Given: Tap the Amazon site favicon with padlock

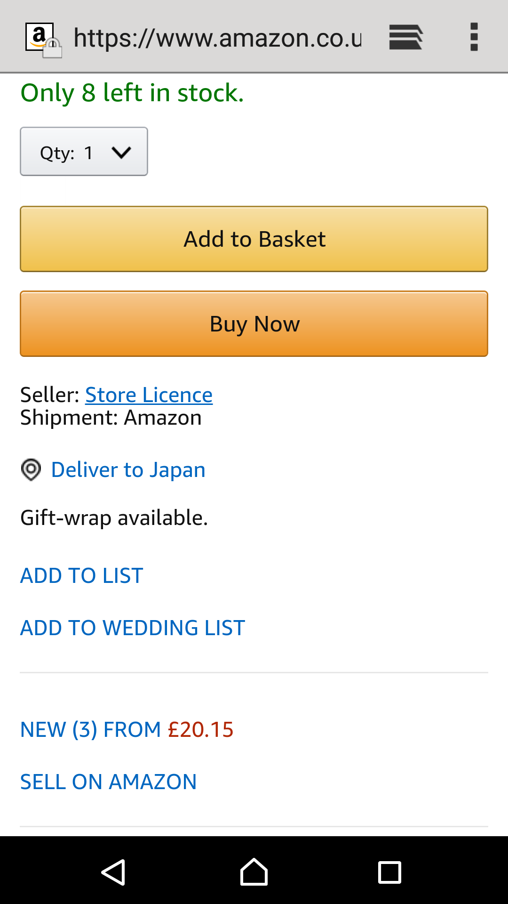Looking at the screenshot, I should 42,40.
